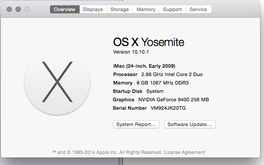Screen dimensions: 264x165
Task: Select the serial number VM924JK20TG
Action: [168, 108]
